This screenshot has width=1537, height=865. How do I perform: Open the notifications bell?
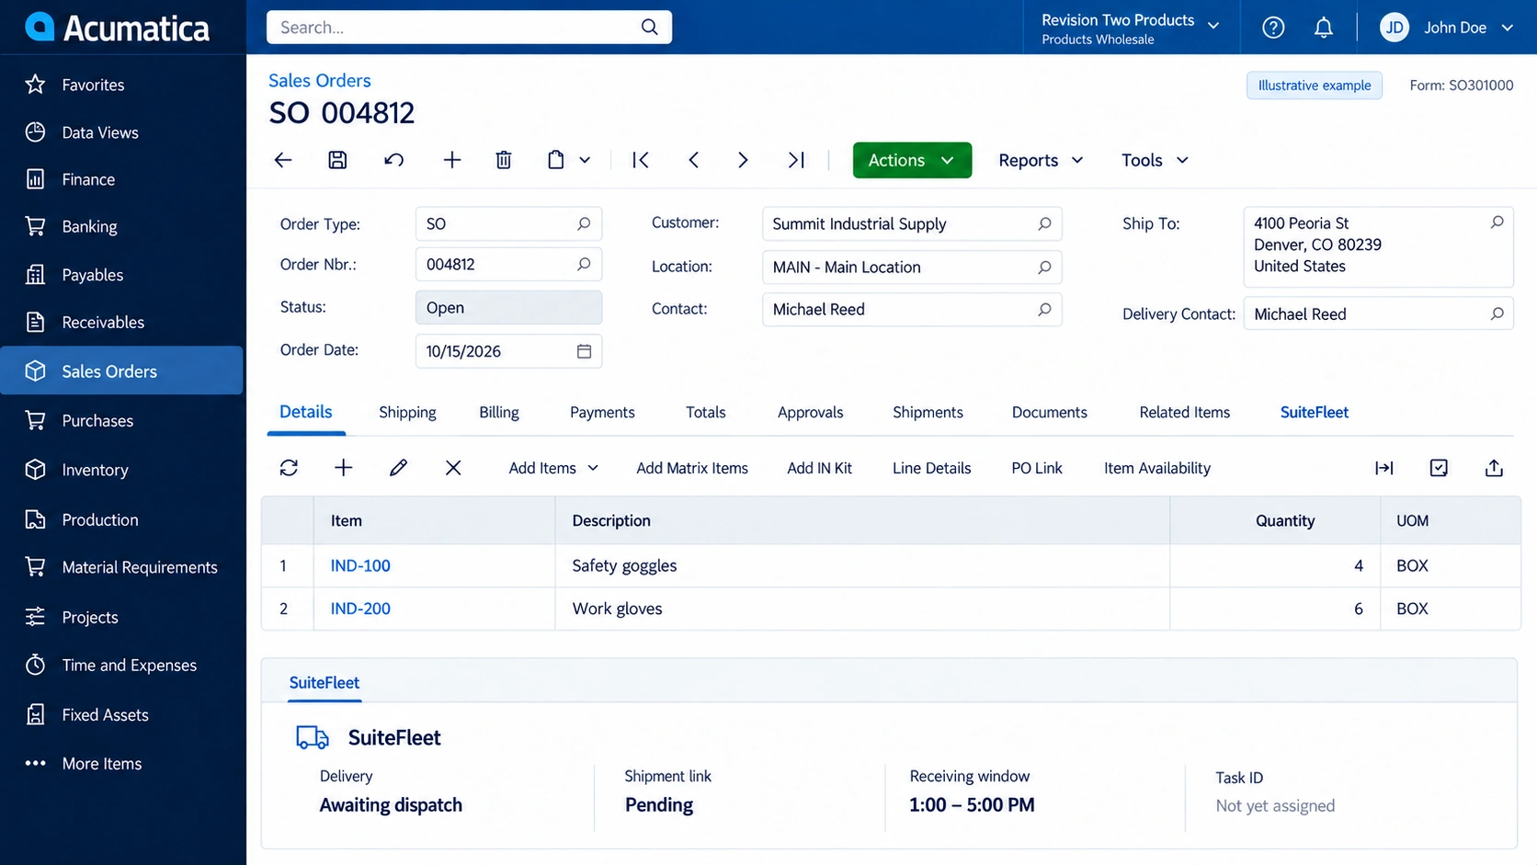[x=1324, y=28]
